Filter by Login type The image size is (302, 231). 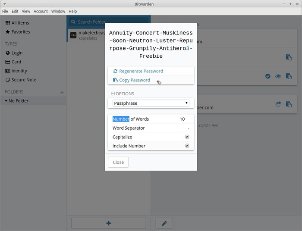(14, 53)
